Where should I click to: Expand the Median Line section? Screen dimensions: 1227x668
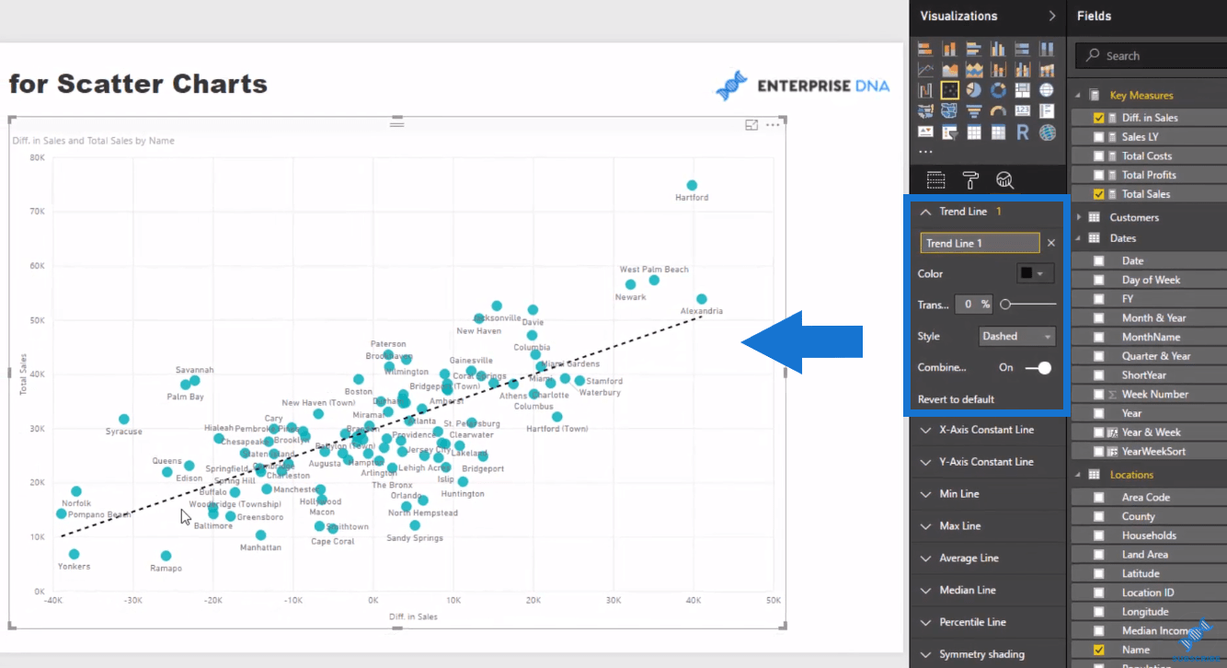pos(925,591)
